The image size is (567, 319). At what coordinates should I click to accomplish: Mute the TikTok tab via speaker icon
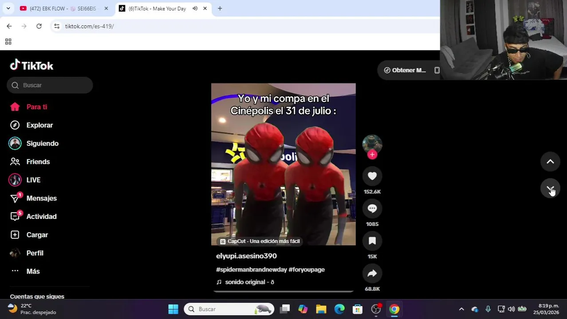(195, 8)
